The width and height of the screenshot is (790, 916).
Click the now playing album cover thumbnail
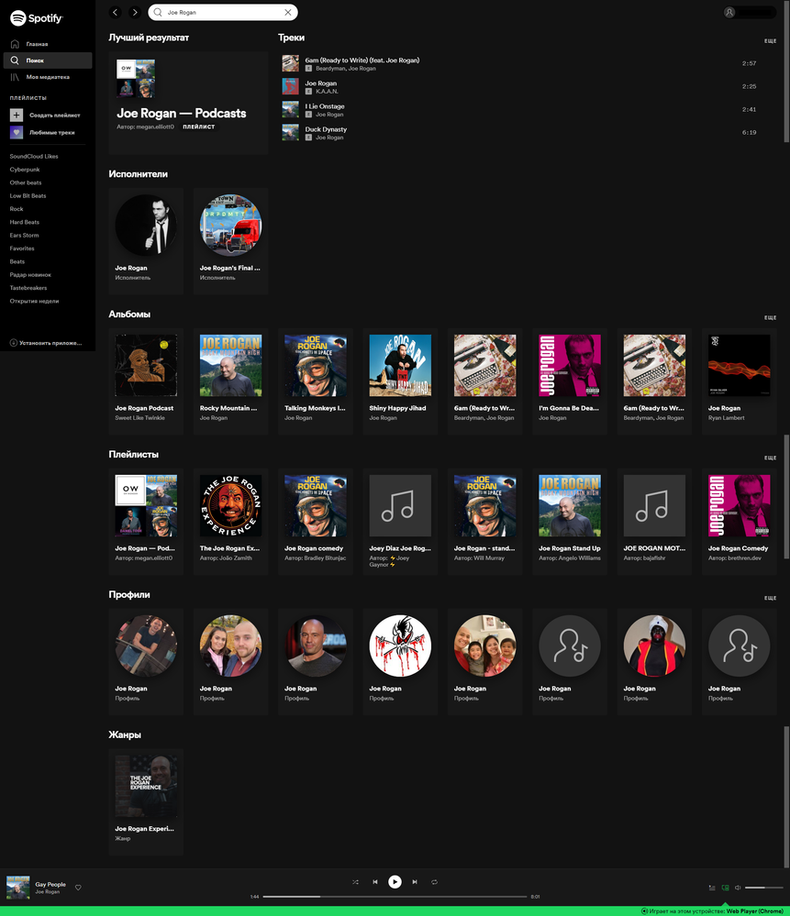point(18,888)
